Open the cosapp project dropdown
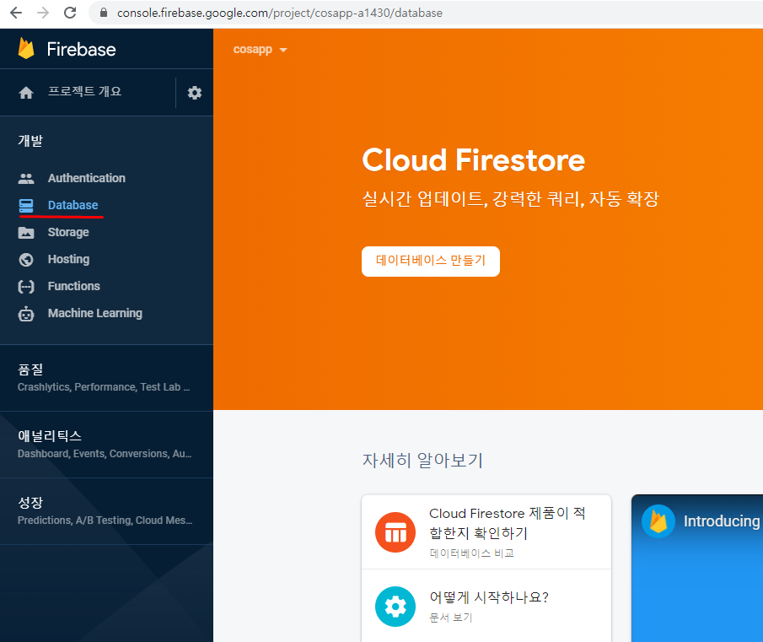This screenshot has height=642, width=763. (x=261, y=50)
